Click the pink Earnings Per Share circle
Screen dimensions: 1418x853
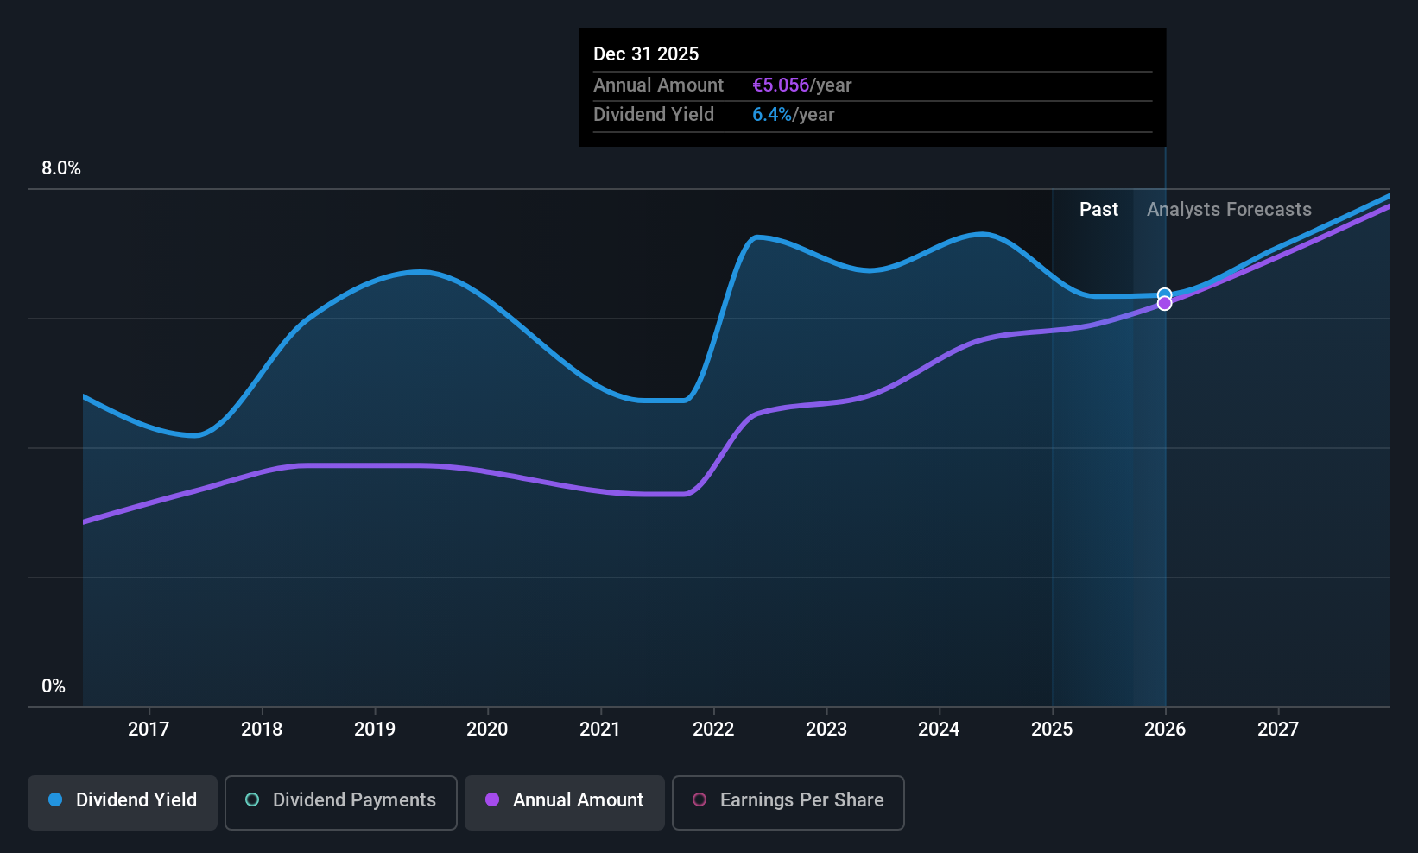[700, 799]
